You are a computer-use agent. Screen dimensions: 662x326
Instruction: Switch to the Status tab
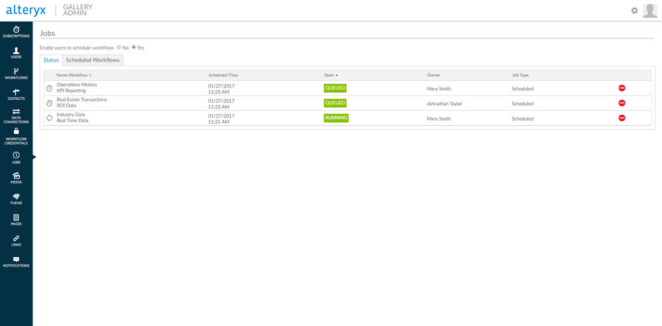51,60
